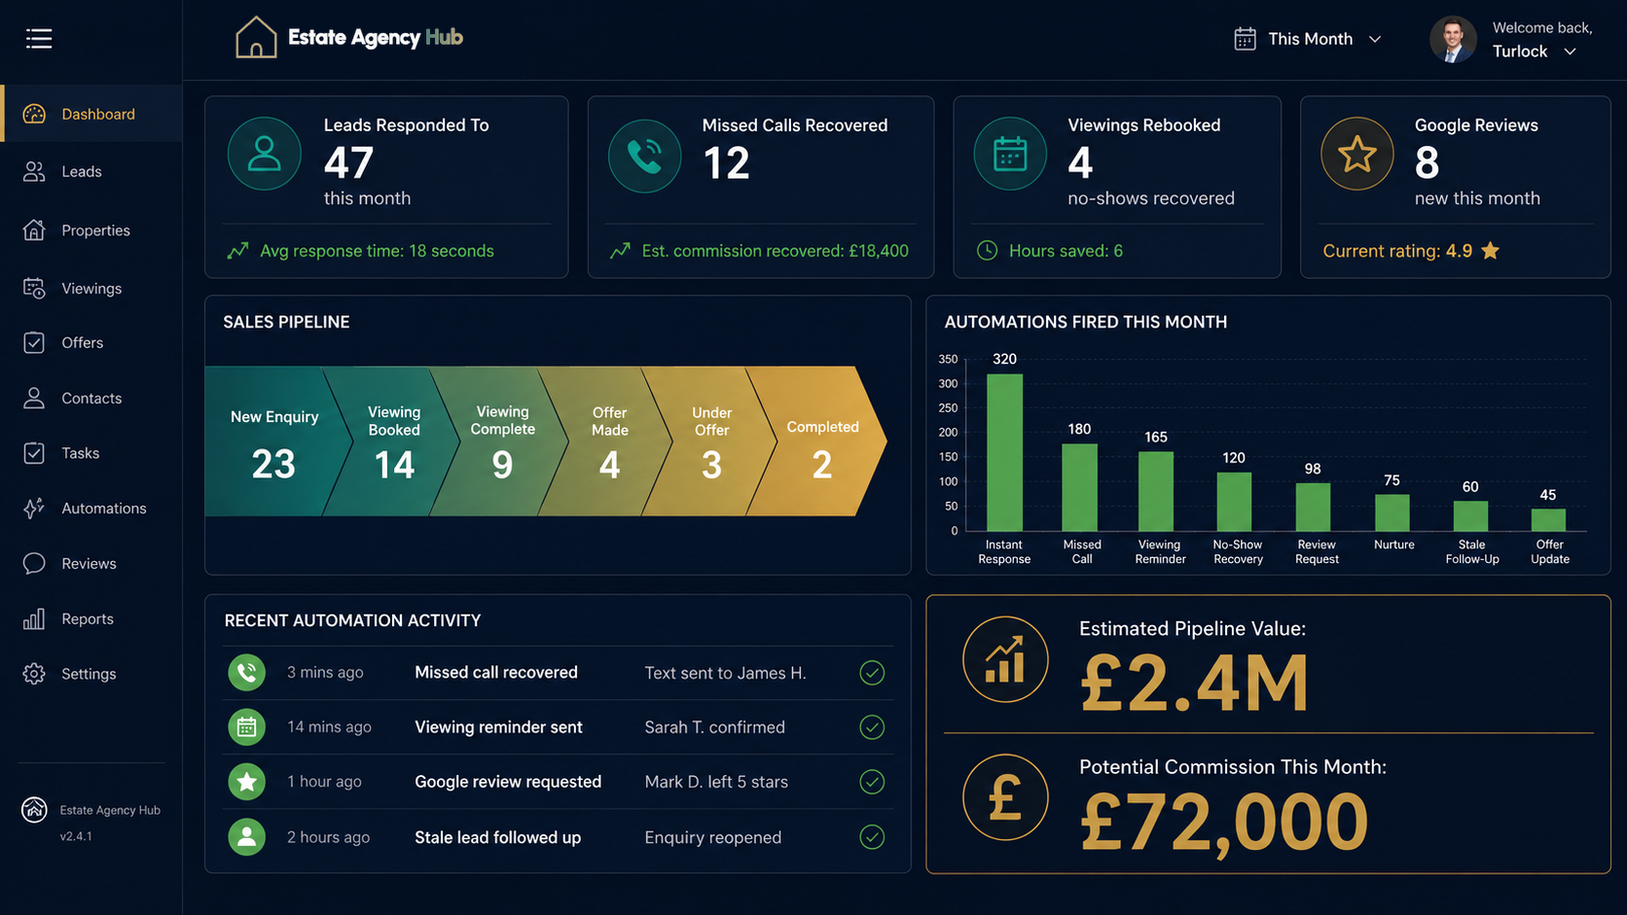
Task: Click the check mark for Missed call recovered
Action: (872, 673)
